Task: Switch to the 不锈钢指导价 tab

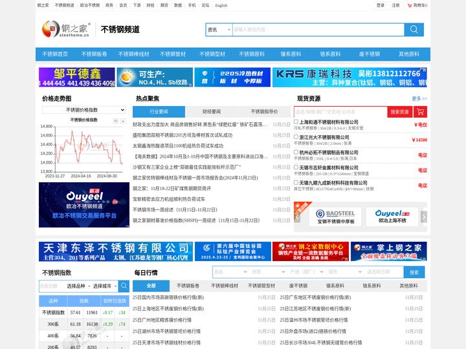Action: tap(264, 112)
